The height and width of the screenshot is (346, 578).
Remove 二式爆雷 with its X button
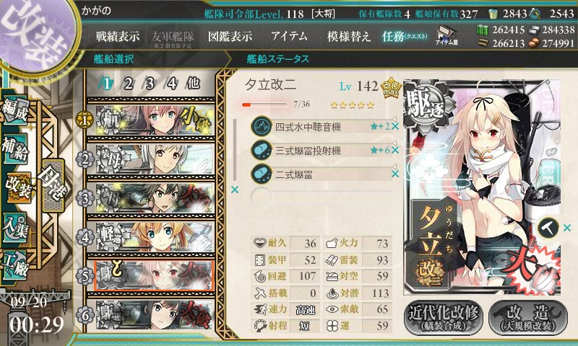coord(395,174)
